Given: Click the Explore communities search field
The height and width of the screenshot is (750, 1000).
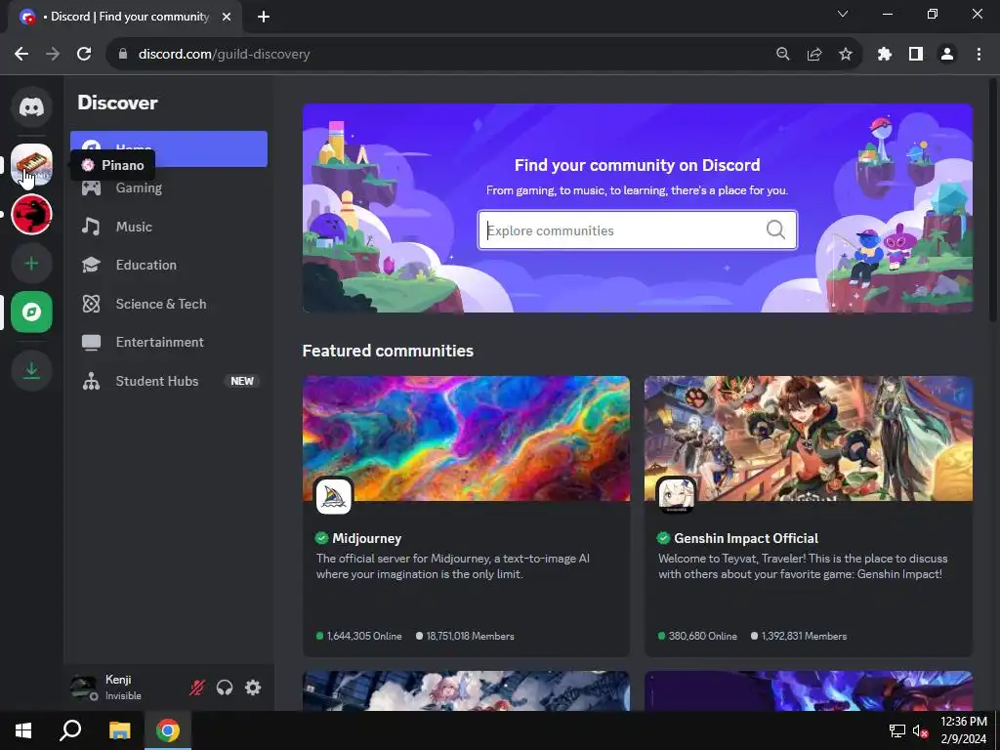Looking at the screenshot, I should tap(637, 230).
